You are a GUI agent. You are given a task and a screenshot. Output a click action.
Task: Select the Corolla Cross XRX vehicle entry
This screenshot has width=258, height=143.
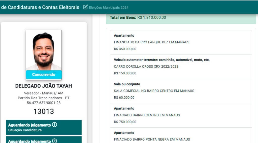(x=181, y=67)
